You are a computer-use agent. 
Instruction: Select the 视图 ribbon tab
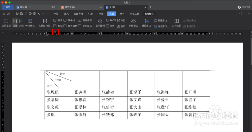pyautogui.click(x=112, y=14)
